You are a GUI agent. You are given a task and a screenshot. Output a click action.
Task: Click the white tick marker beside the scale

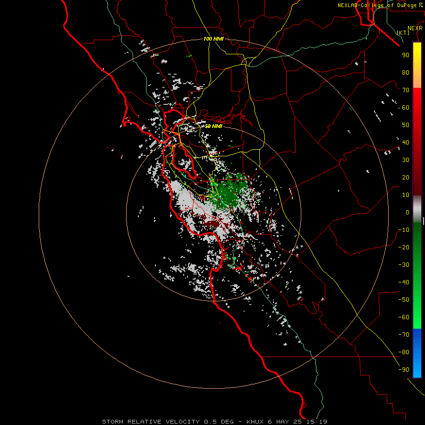[424, 221]
